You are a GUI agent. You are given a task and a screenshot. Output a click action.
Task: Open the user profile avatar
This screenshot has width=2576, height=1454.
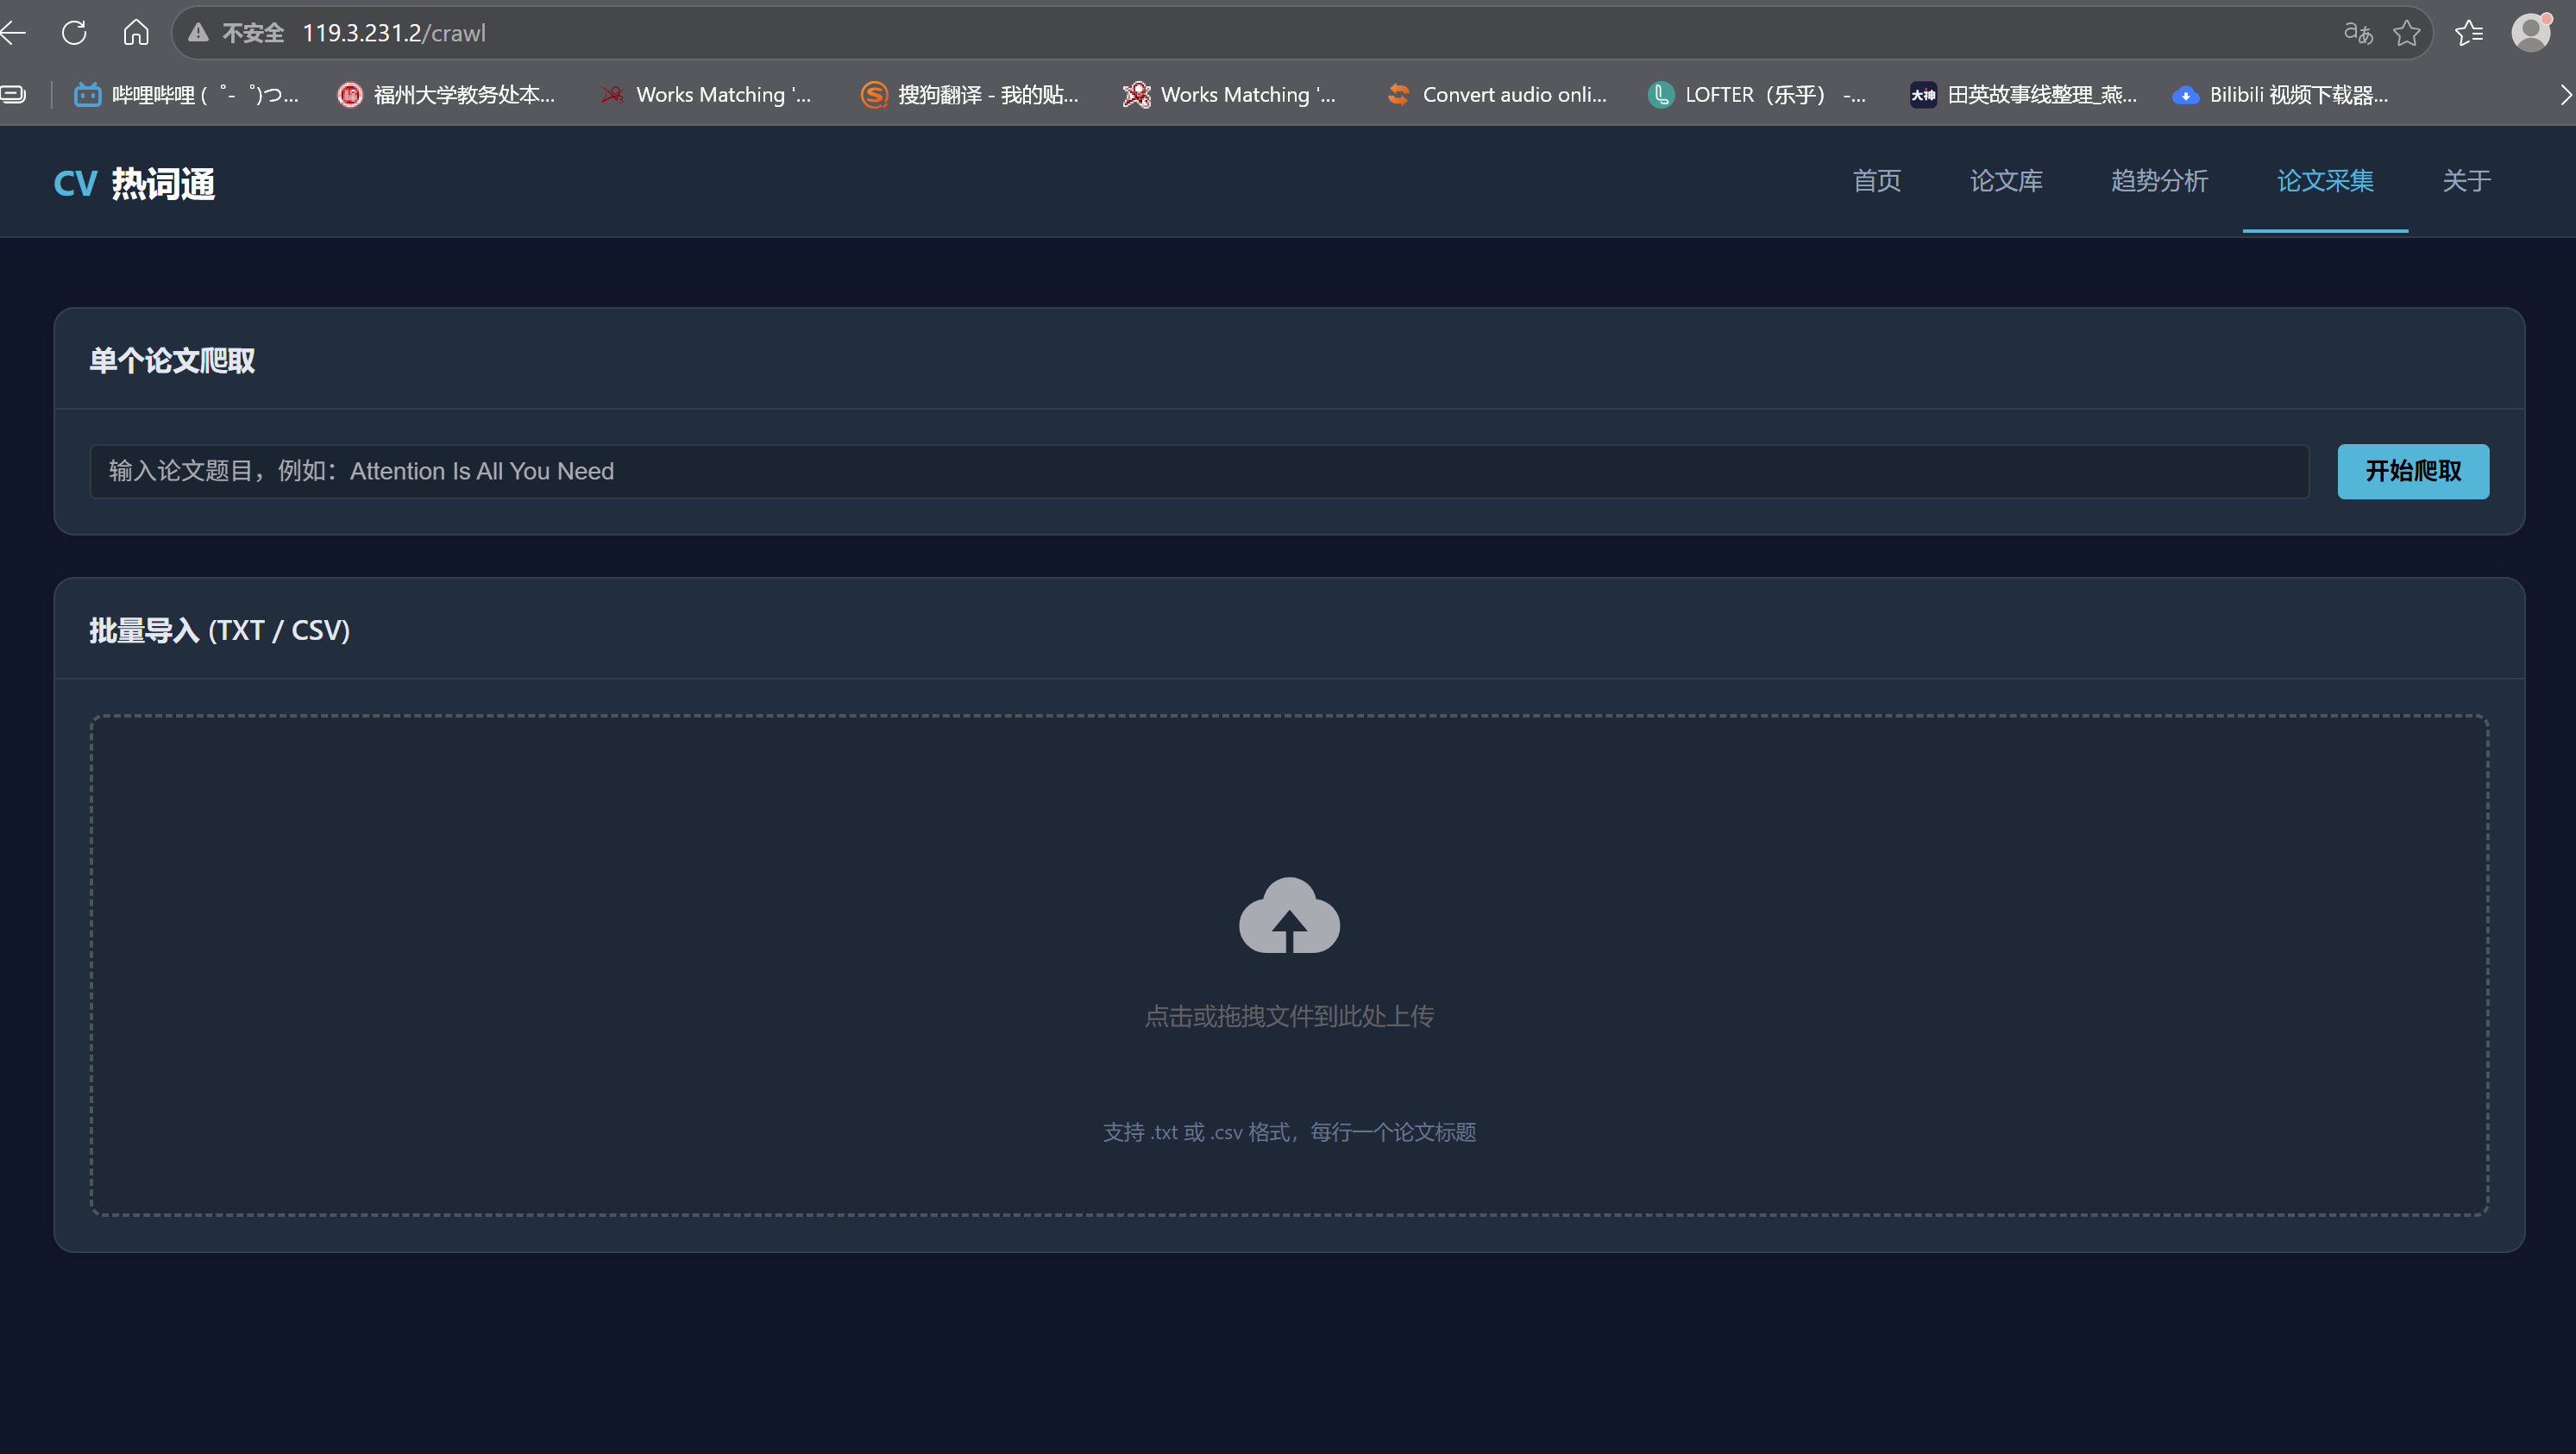coord(2531,32)
